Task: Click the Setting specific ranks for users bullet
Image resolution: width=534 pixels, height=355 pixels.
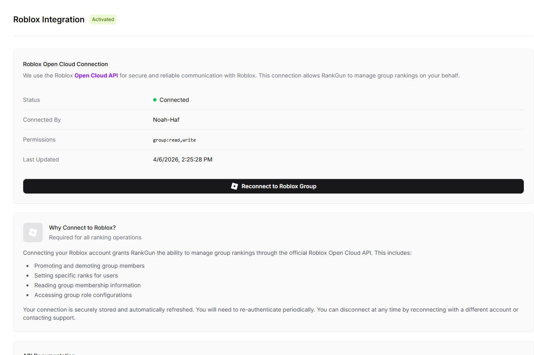Action: click(76, 275)
